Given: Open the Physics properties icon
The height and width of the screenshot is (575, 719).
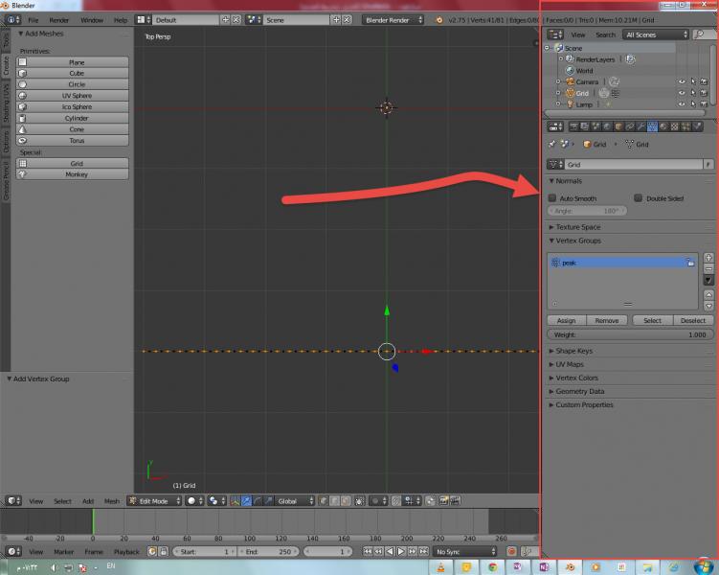Looking at the screenshot, I should (x=697, y=126).
